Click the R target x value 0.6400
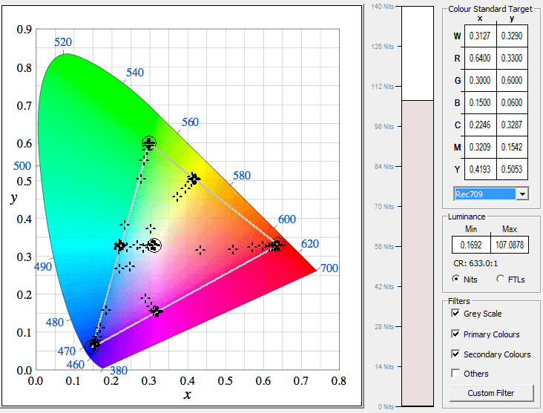The width and height of the screenshot is (543, 413). [480, 58]
